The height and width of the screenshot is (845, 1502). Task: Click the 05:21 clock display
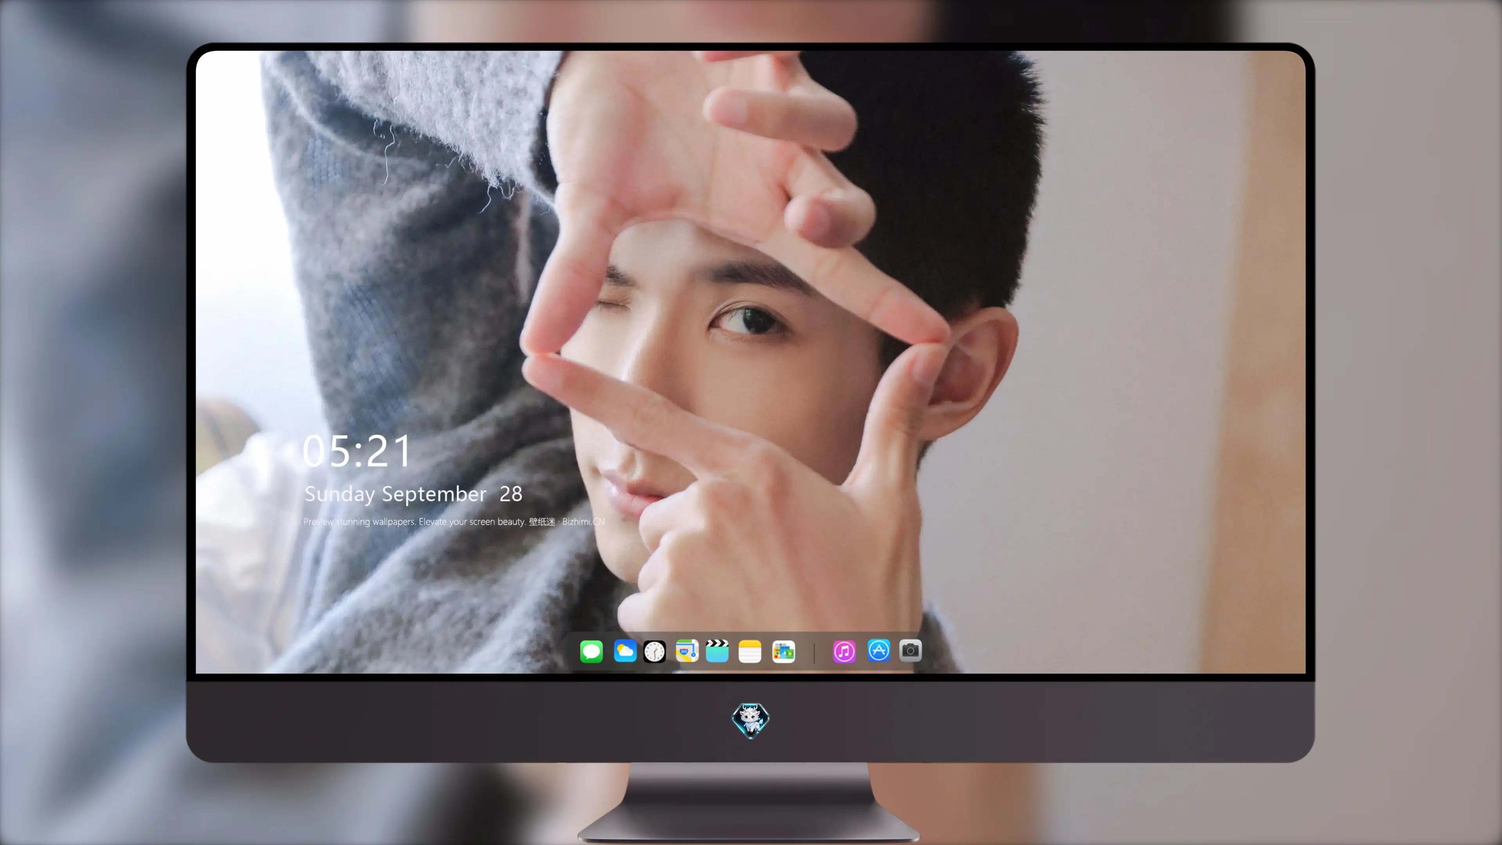coord(357,451)
